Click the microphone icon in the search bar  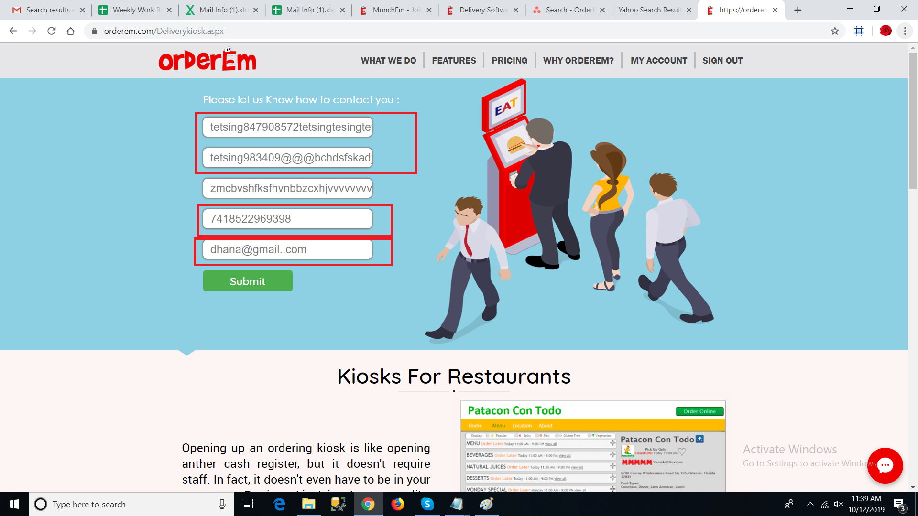tap(222, 504)
